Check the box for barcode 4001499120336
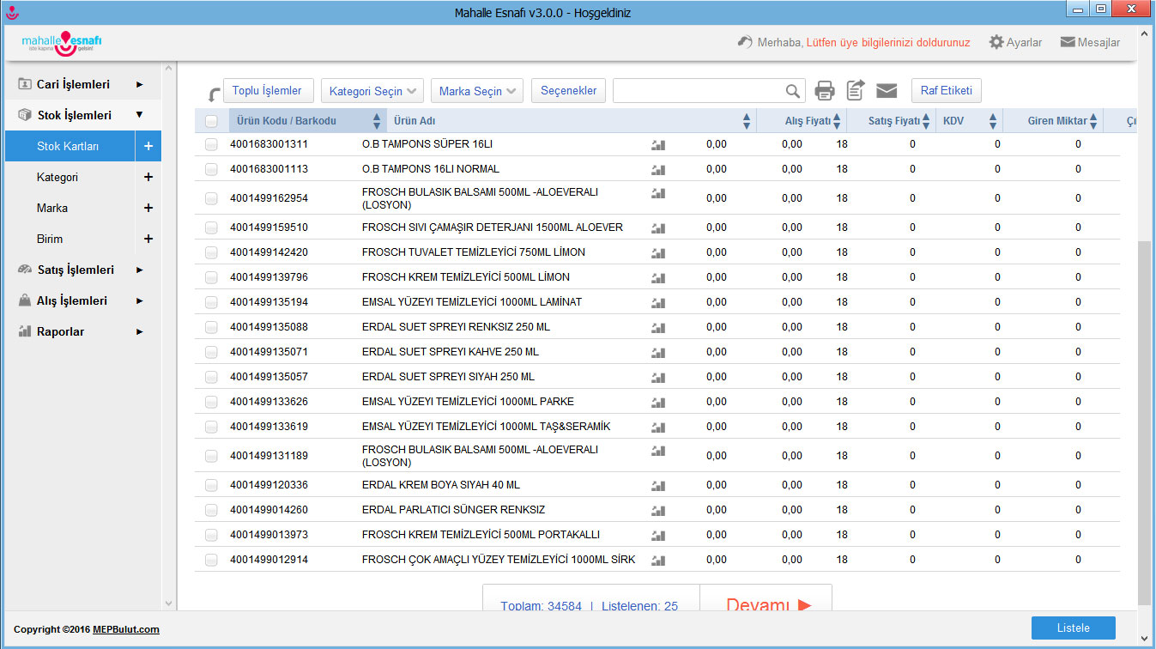The height and width of the screenshot is (649, 1156). tap(211, 485)
